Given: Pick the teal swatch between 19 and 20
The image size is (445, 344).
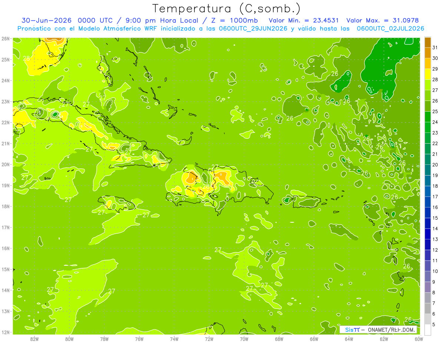Looking at the screenshot, I should (x=428, y=170).
